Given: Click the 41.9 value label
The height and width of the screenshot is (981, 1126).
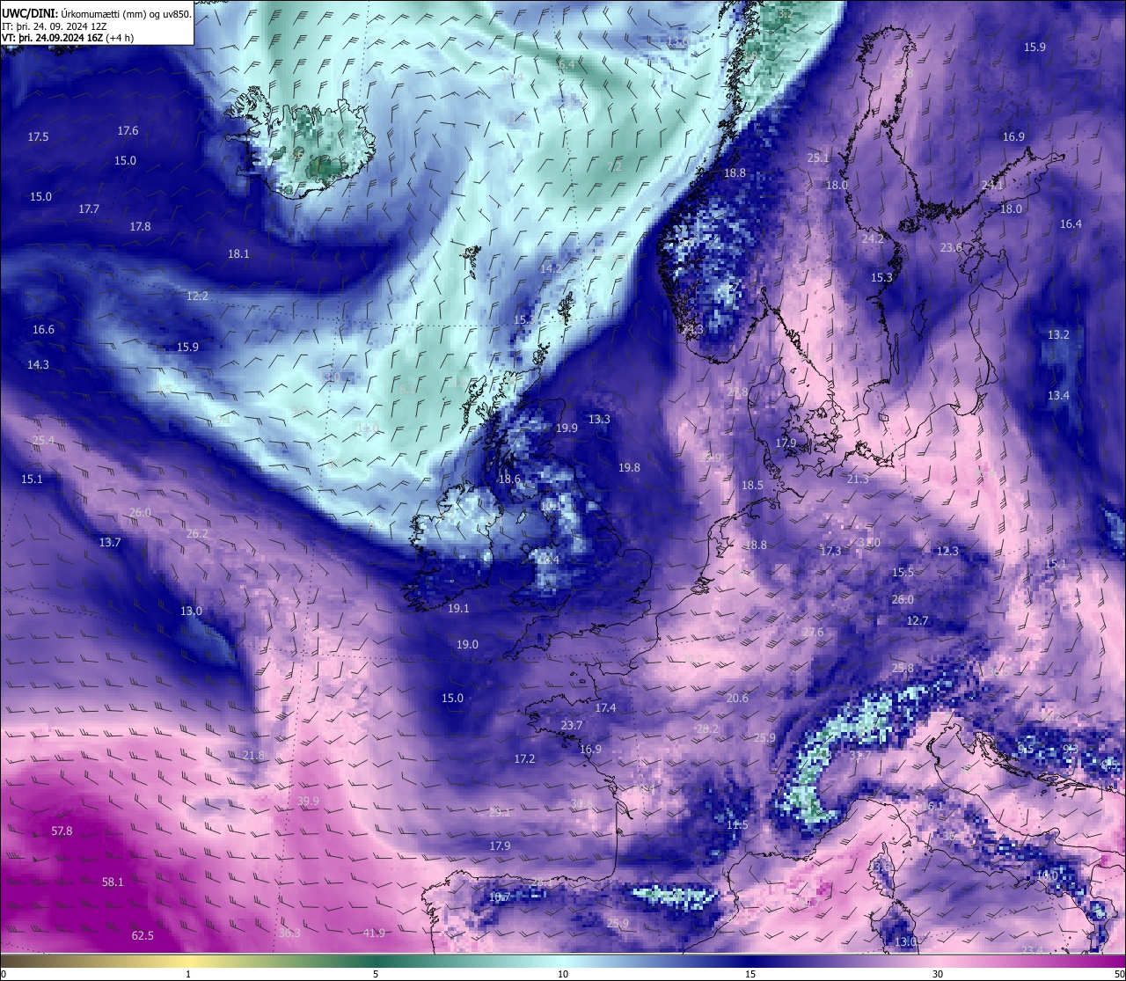Looking at the screenshot, I should click(374, 933).
